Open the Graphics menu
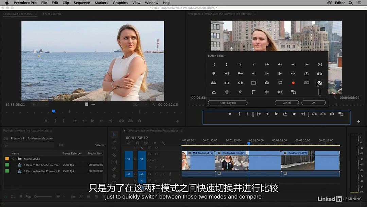Viewport: 367px width, 207px height. point(120,3)
